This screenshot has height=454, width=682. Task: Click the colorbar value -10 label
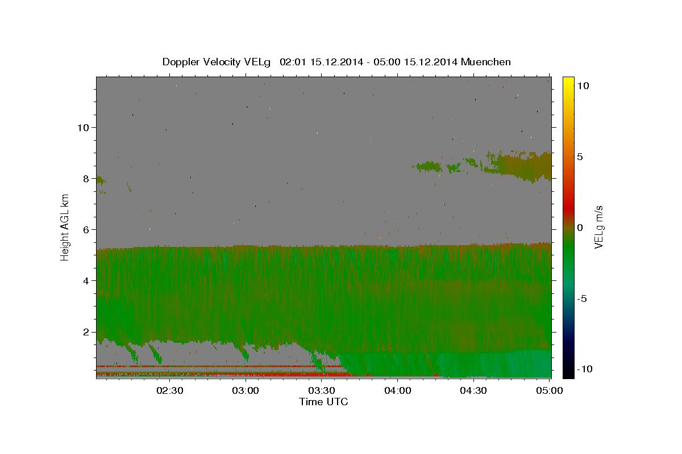(585, 369)
